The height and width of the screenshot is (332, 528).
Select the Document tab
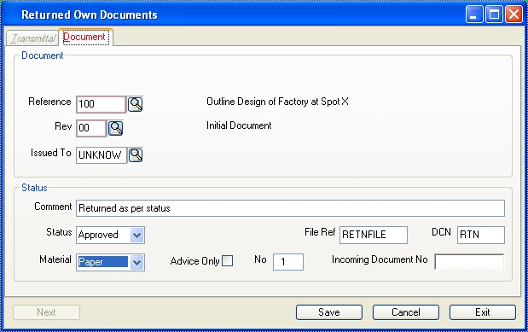85,37
